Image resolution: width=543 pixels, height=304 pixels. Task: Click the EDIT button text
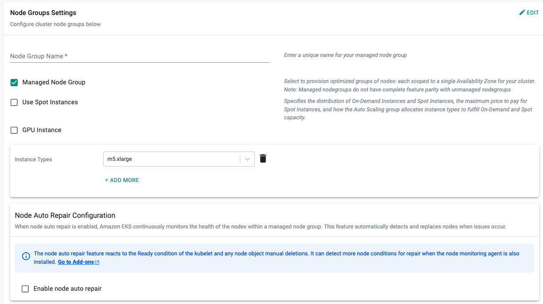point(533,13)
